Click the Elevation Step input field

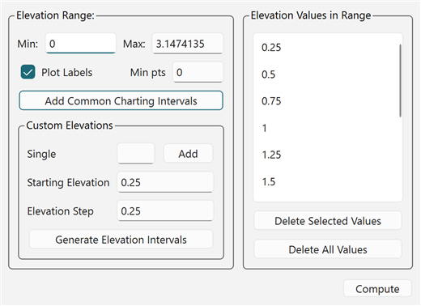pyautogui.click(x=165, y=210)
